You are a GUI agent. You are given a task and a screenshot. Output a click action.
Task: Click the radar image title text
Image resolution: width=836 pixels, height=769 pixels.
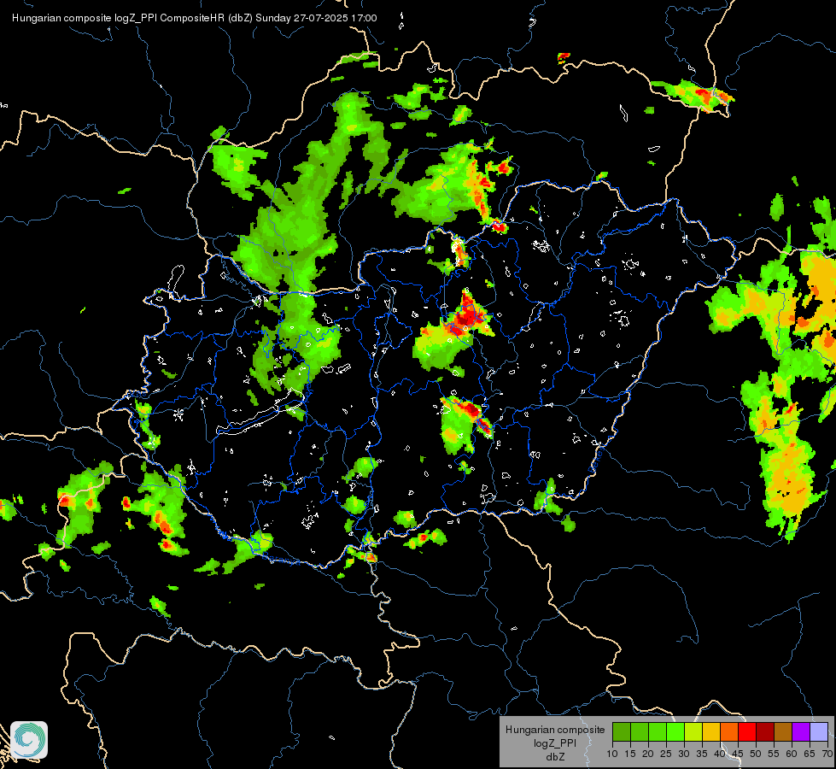click(195, 18)
